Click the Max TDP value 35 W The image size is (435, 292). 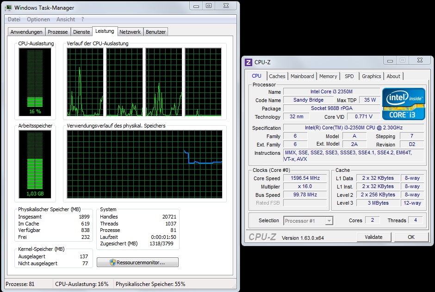click(370, 100)
